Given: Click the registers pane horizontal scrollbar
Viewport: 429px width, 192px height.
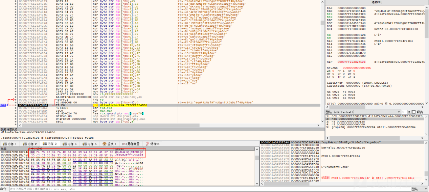Looking at the screenshot, I should click(x=375, y=107).
